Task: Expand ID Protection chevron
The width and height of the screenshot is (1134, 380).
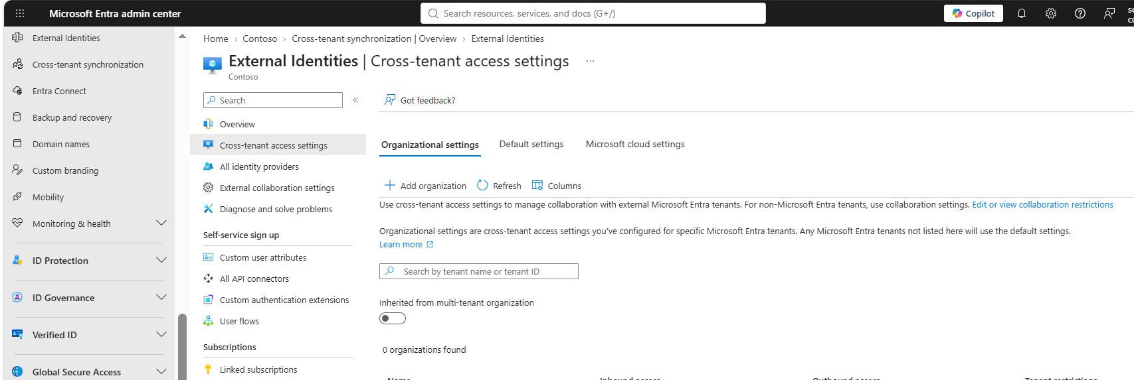Action: [x=161, y=261]
